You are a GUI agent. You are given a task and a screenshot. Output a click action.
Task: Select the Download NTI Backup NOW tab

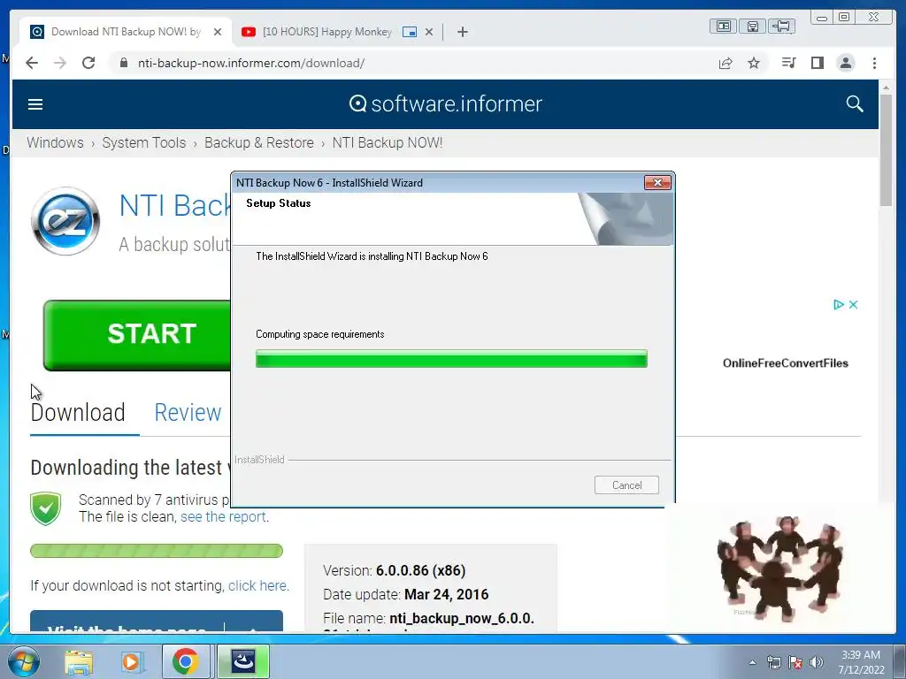pyautogui.click(x=126, y=32)
